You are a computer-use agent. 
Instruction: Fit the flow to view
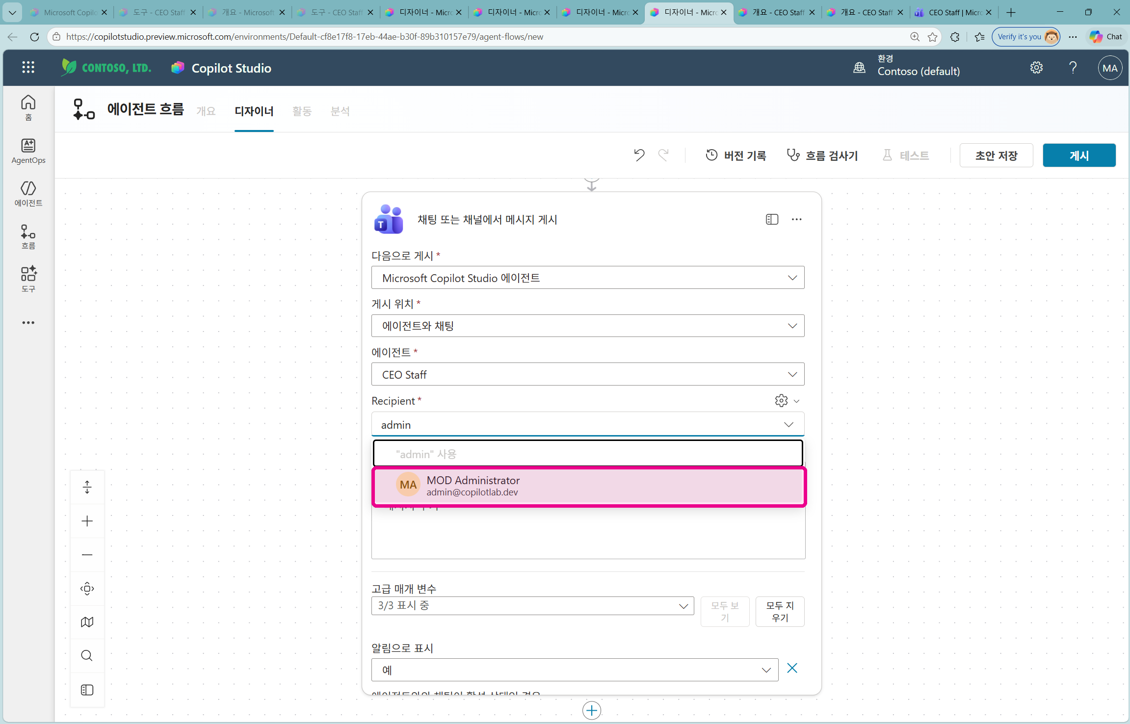(x=87, y=589)
